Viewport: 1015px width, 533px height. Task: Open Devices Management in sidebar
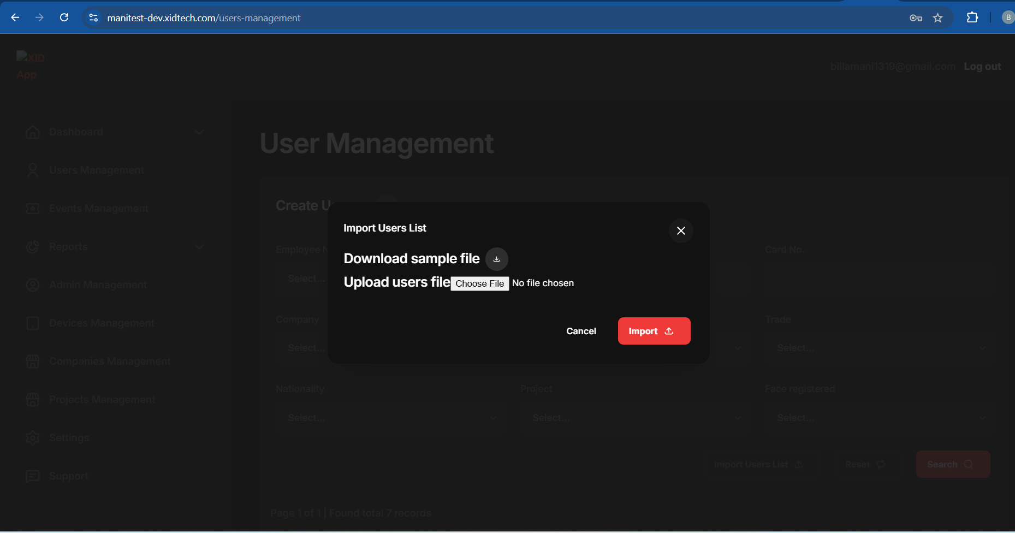tap(102, 323)
